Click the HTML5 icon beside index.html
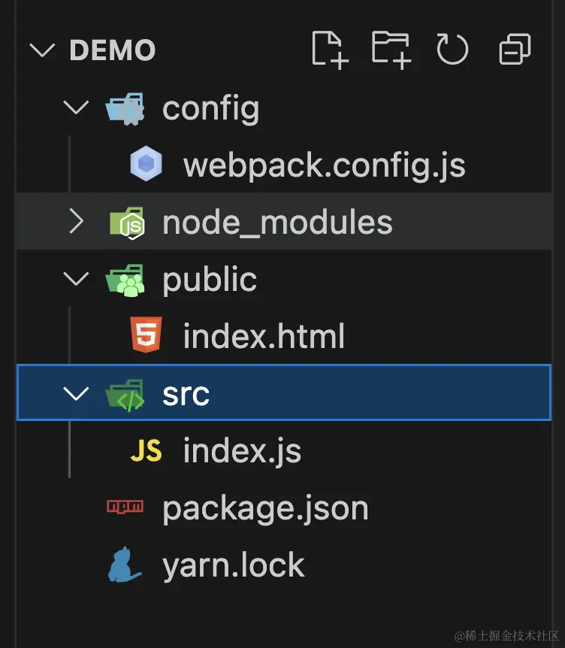 146,336
